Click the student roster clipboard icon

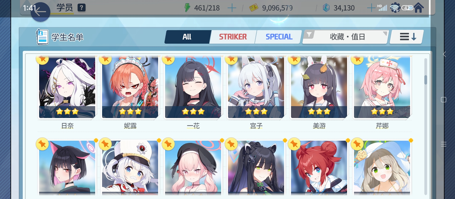42,37
